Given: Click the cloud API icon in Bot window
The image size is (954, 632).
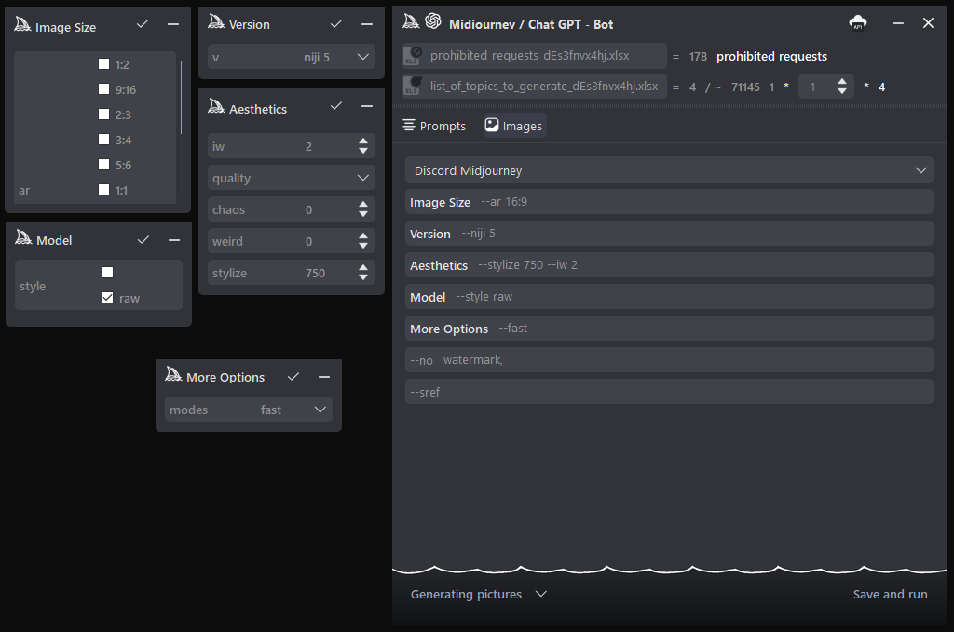Looking at the screenshot, I should tap(858, 23).
